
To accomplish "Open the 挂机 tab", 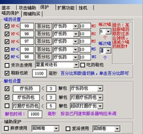I will tap(85, 8).
